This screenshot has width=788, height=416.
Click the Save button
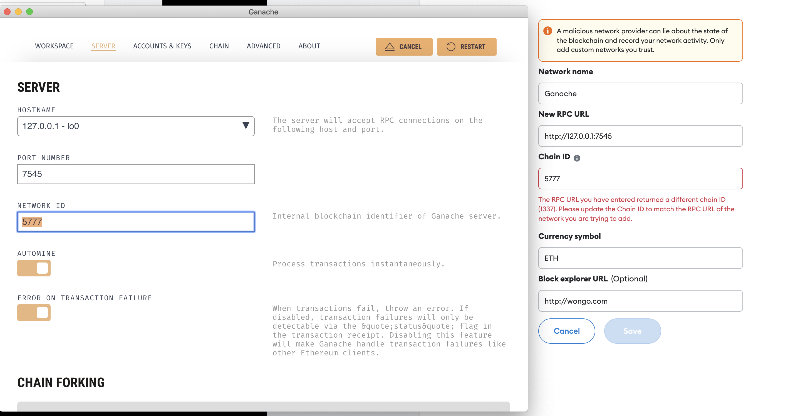(x=632, y=331)
